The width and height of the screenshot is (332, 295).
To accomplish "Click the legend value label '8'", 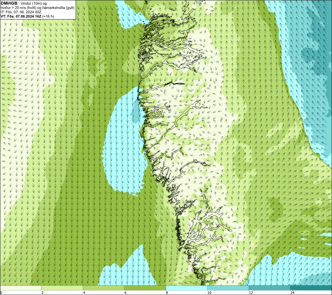I will click(167, 293).
